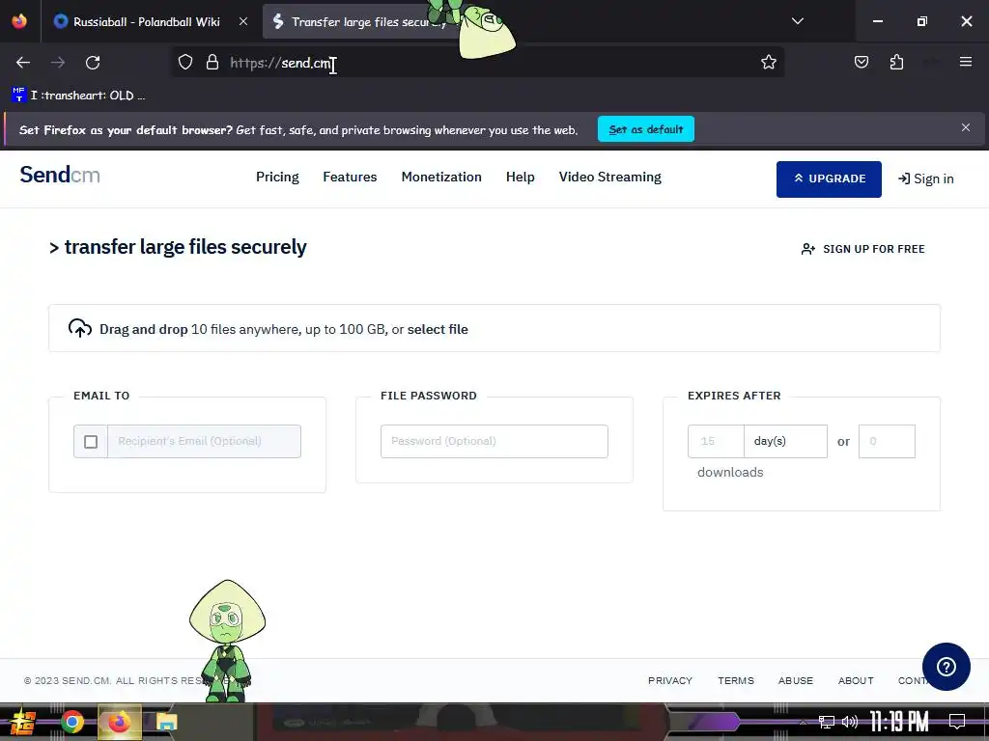
Task: Open the PRIVACY footer link
Action: click(670, 680)
